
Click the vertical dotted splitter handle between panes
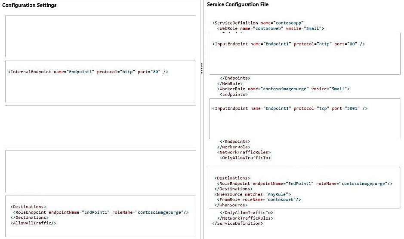[202, 68]
